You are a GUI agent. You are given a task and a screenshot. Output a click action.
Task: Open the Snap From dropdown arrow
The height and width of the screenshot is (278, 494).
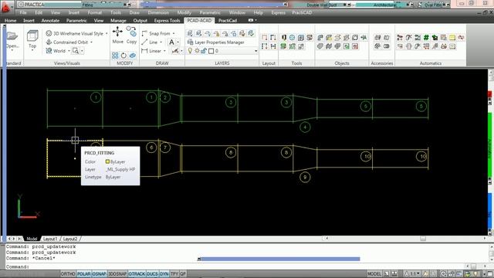[174, 33]
